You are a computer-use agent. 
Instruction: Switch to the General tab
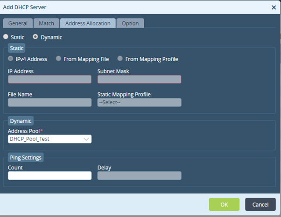pyautogui.click(x=18, y=23)
